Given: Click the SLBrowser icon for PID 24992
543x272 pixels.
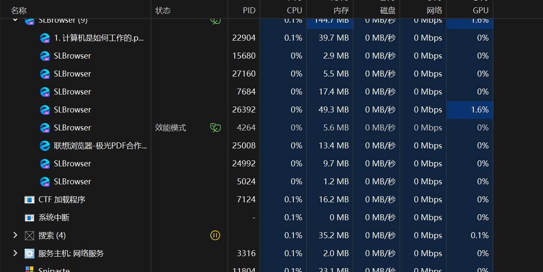Looking at the screenshot, I should coord(45,164).
